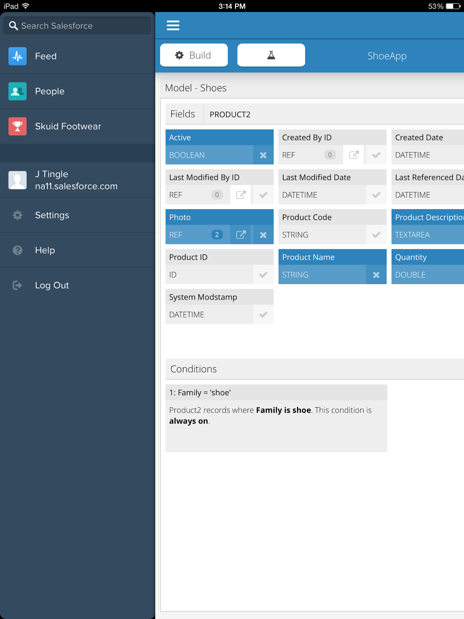Open Settings from the sidebar
Viewport: 464px width, 619px height.
click(77, 215)
